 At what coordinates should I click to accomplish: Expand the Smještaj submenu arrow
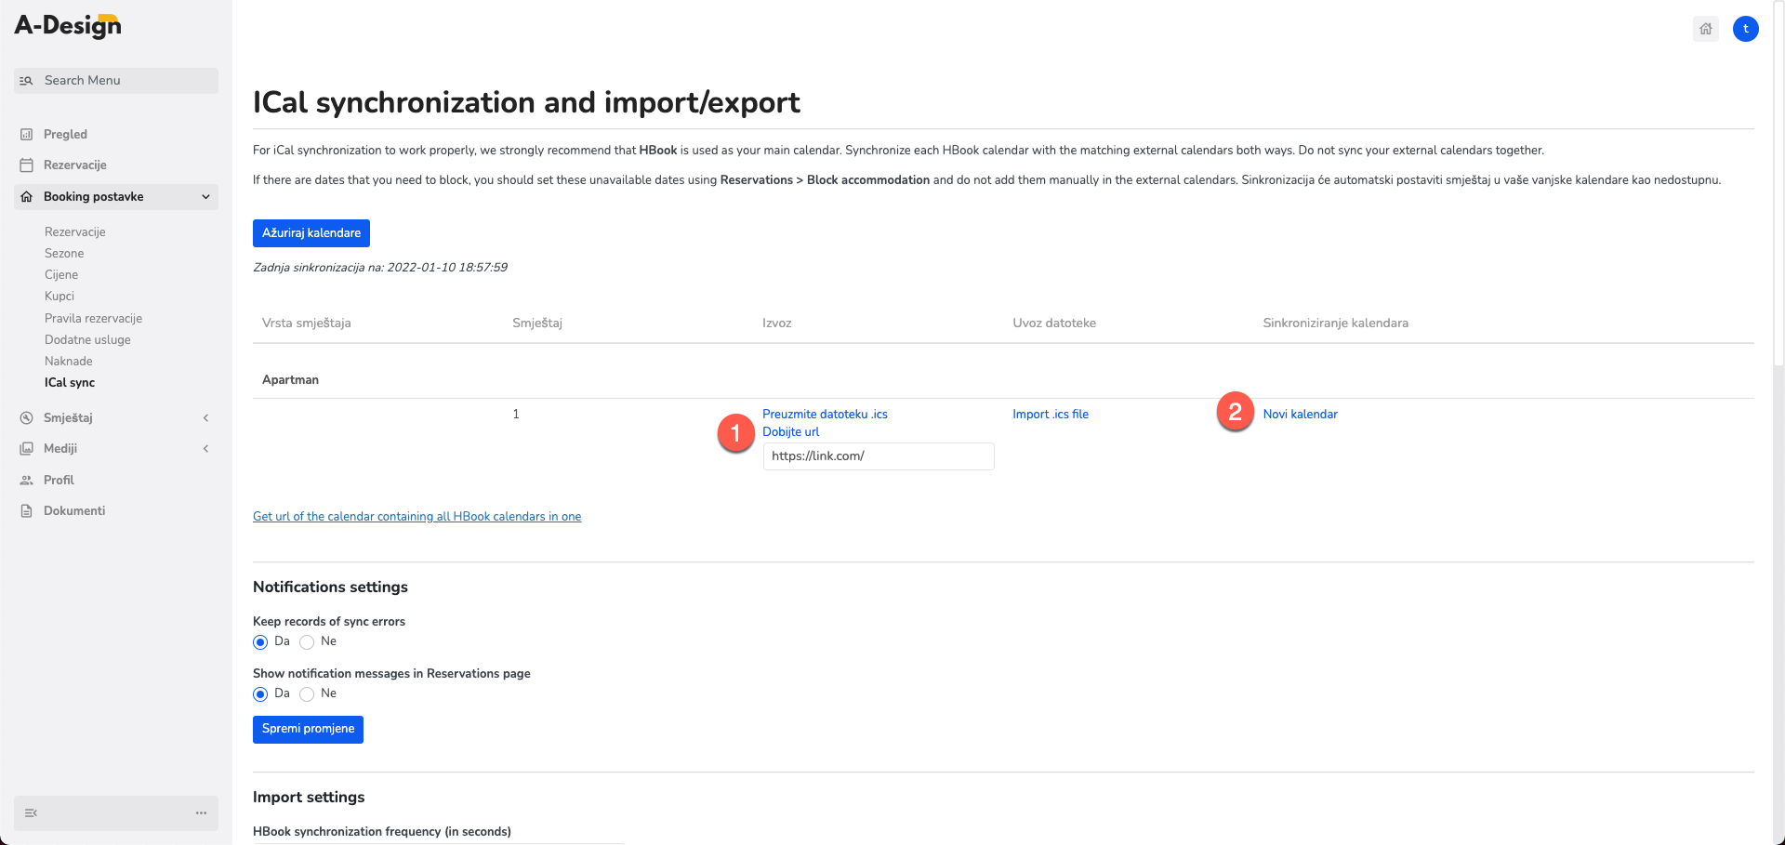pyautogui.click(x=205, y=418)
